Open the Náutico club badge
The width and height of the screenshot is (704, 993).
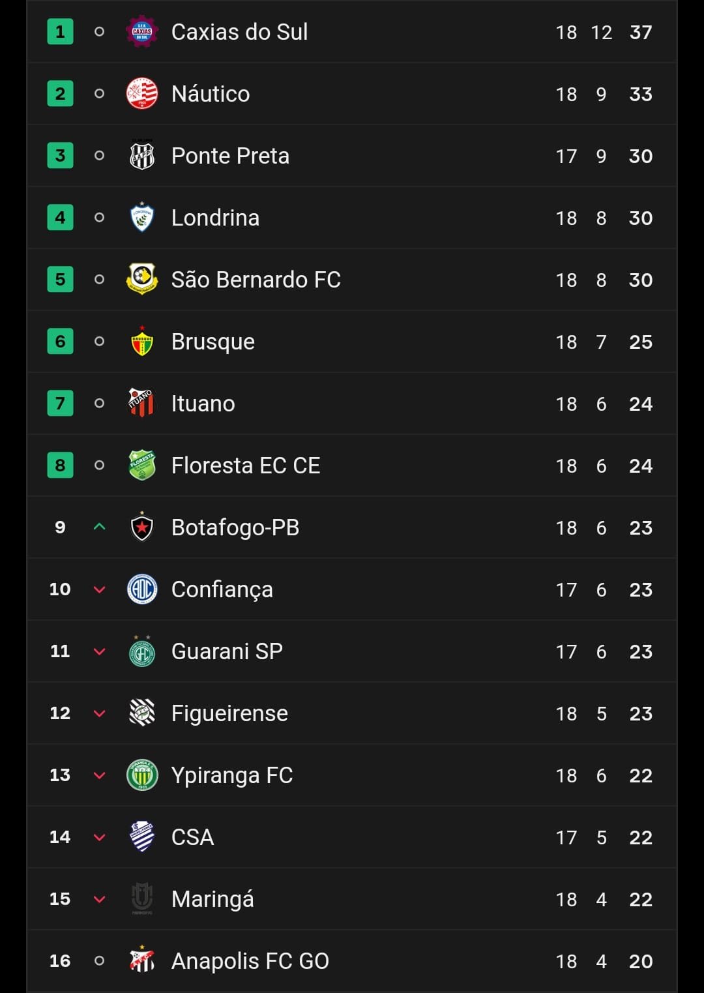(142, 94)
